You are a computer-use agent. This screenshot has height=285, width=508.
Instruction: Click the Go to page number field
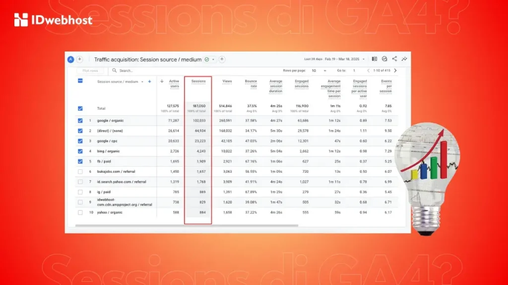354,70
